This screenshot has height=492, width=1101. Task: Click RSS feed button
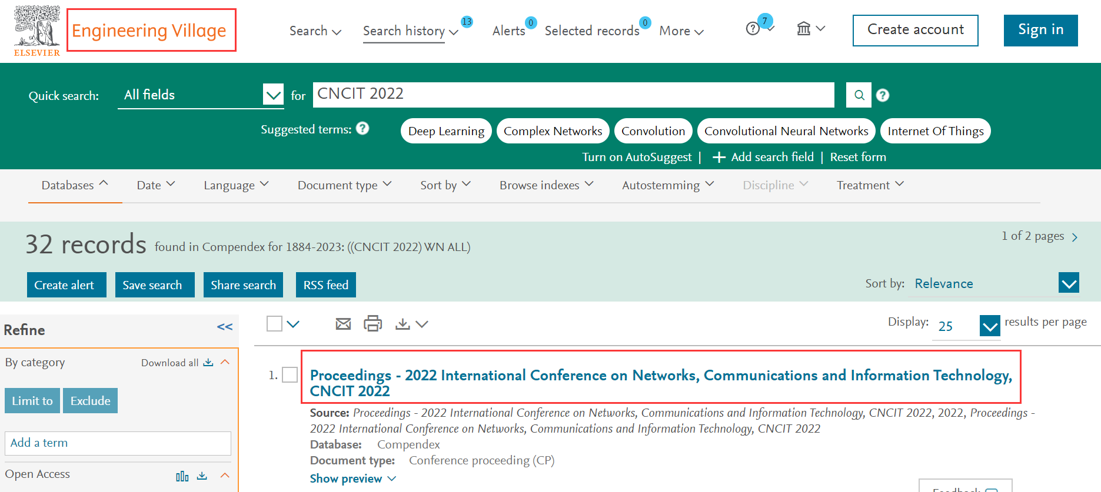tap(326, 285)
